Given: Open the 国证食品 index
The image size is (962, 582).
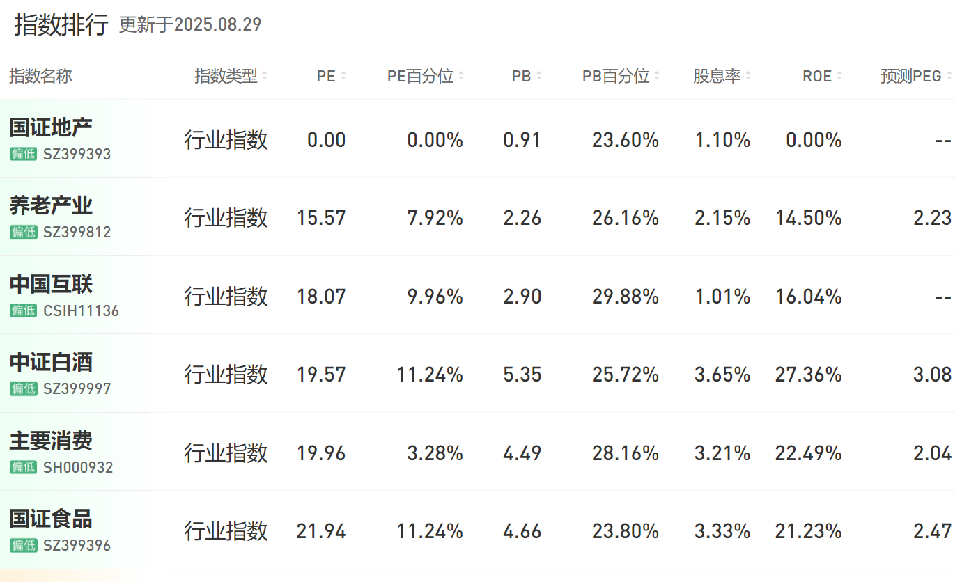Looking at the screenshot, I should click(x=51, y=519).
